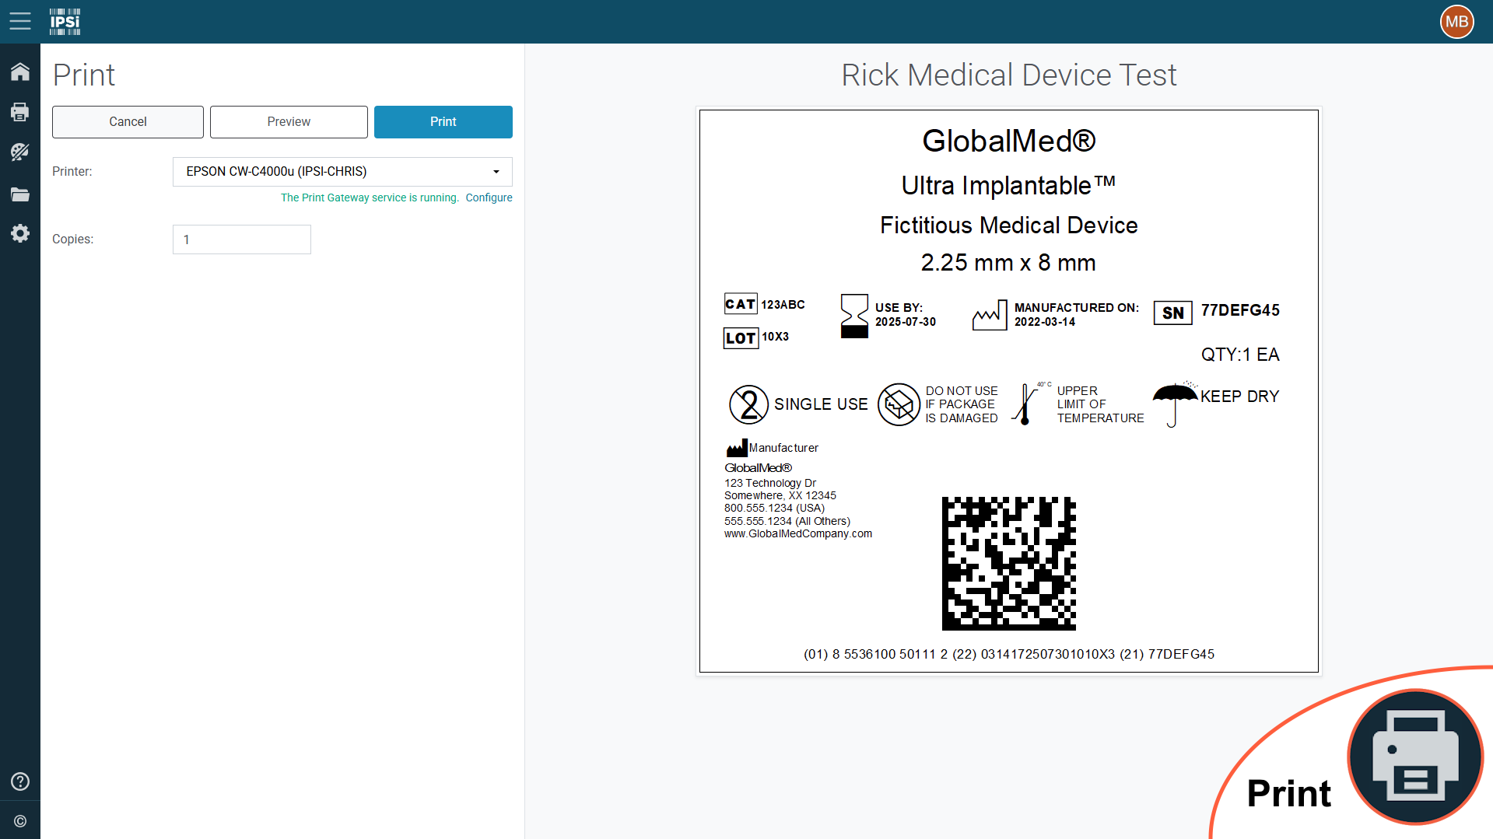Click the 'QTY:1 EA' text

point(1240,355)
